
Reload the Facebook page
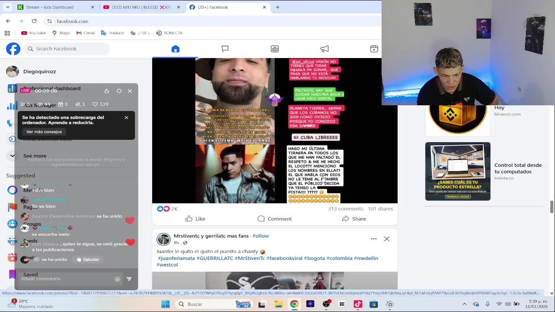34,21
